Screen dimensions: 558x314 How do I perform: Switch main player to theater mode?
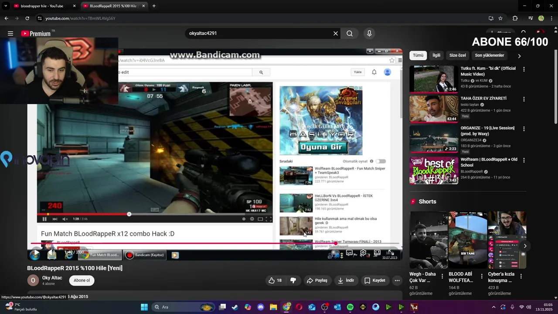coord(377,253)
